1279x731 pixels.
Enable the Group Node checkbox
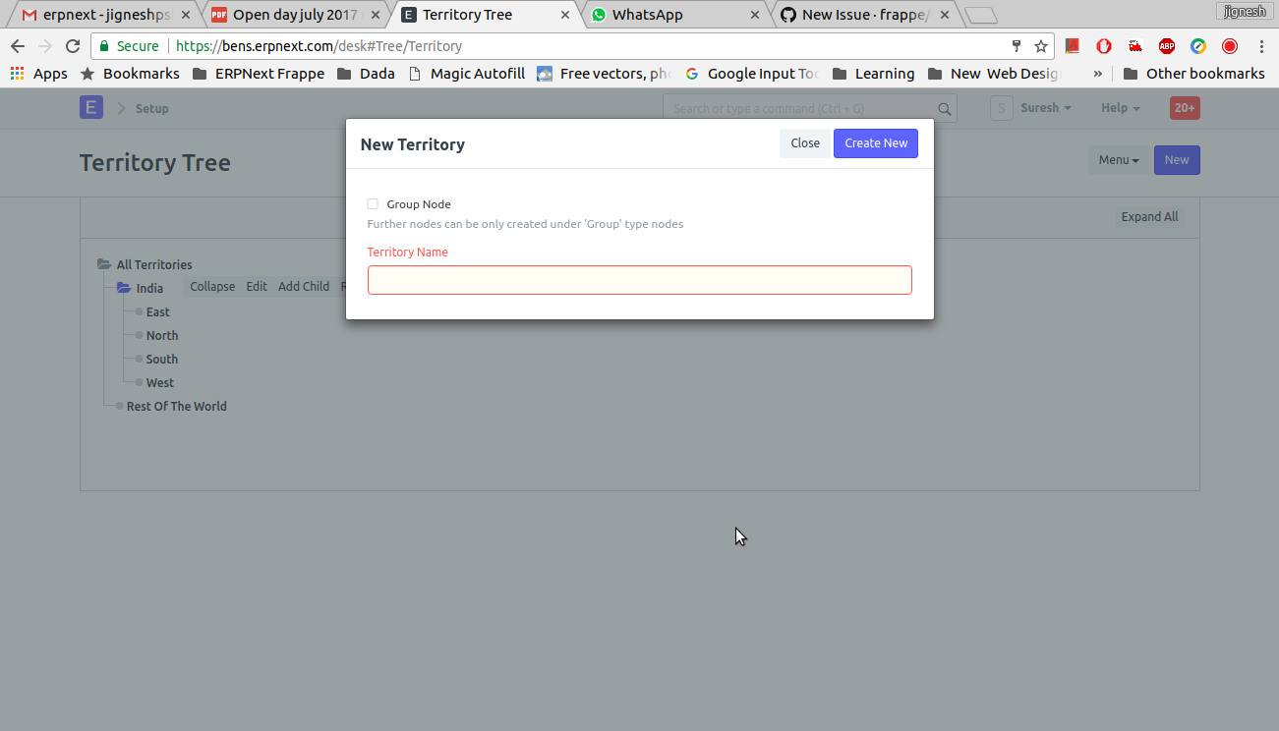(373, 203)
